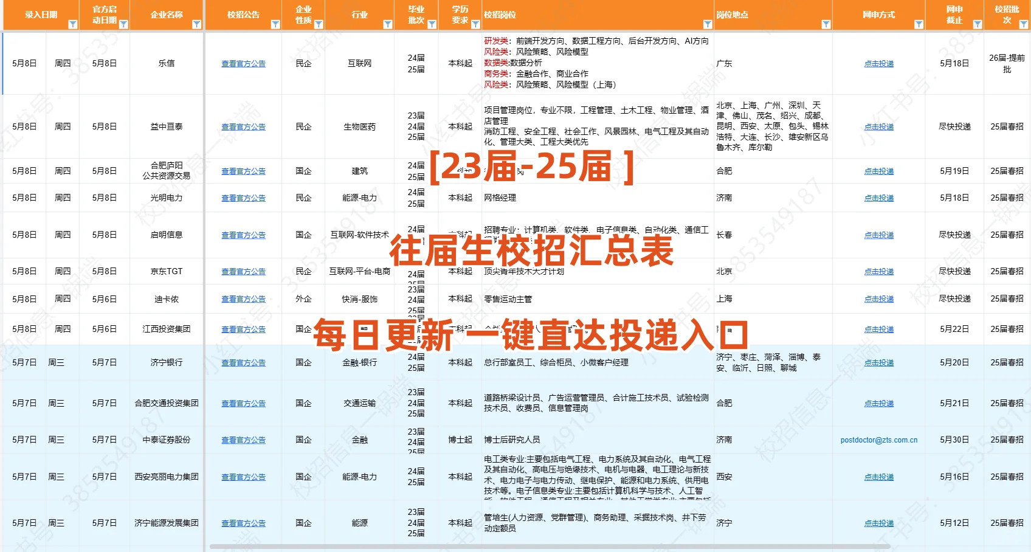Select the 济宁银行 company name cell

pyautogui.click(x=167, y=362)
